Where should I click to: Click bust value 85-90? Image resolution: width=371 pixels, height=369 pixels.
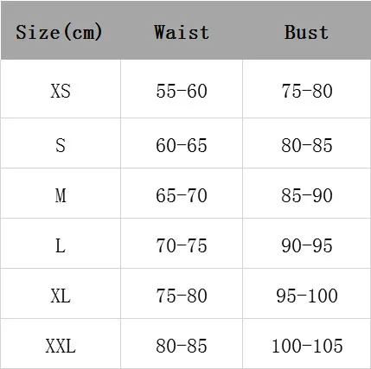click(307, 195)
